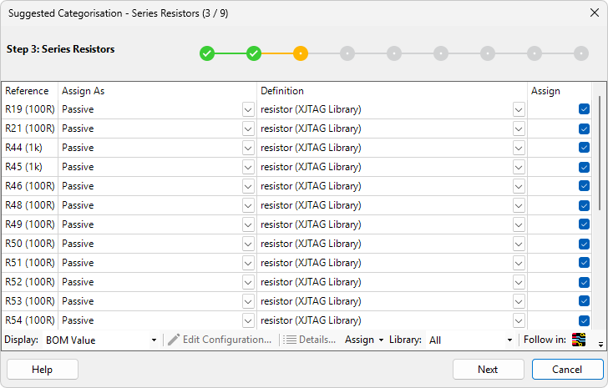Open Assign As dropdown for R48

(248, 205)
